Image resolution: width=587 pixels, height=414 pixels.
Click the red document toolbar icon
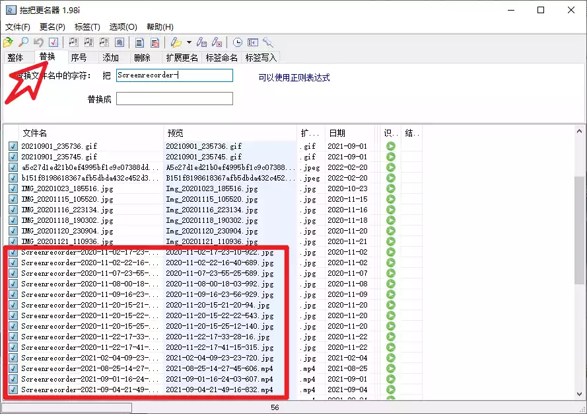(x=155, y=42)
